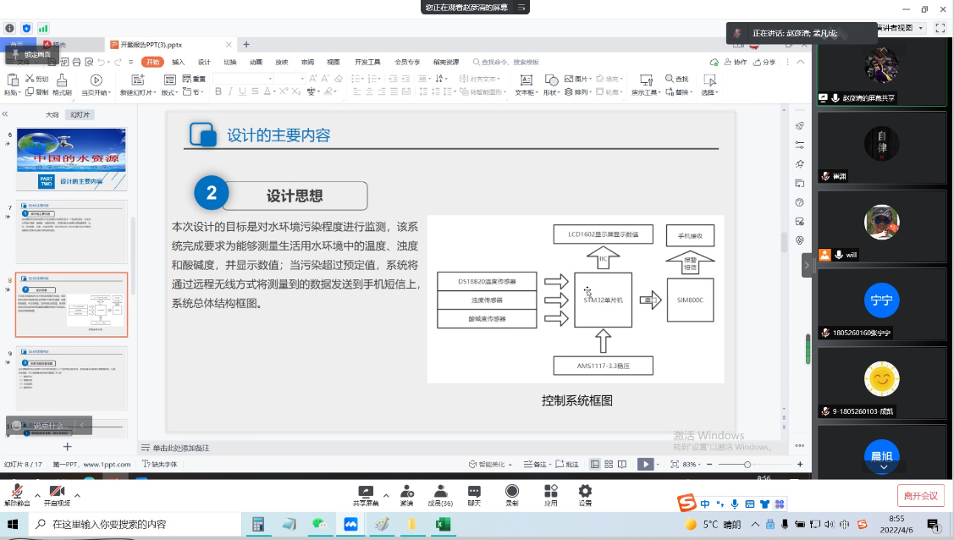Expand options arrow beside share screen
The width and height of the screenshot is (954, 540).
(x=386, y=495)
